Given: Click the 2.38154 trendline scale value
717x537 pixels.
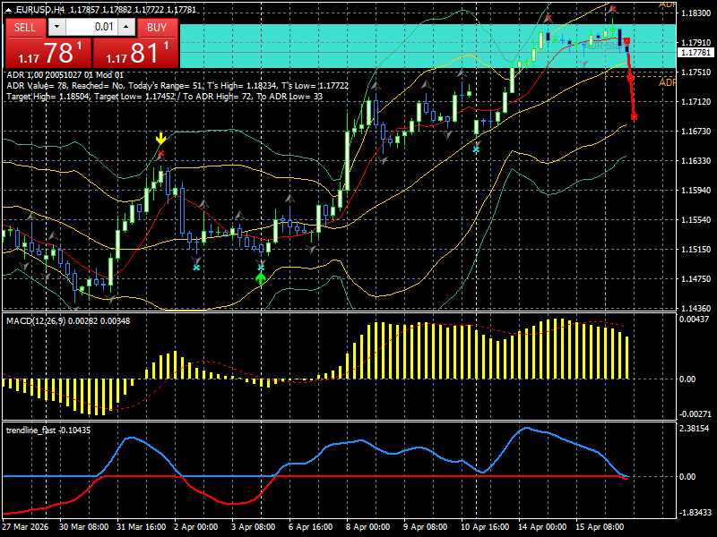Looking at the screenshot, I should tap(694, 429).
